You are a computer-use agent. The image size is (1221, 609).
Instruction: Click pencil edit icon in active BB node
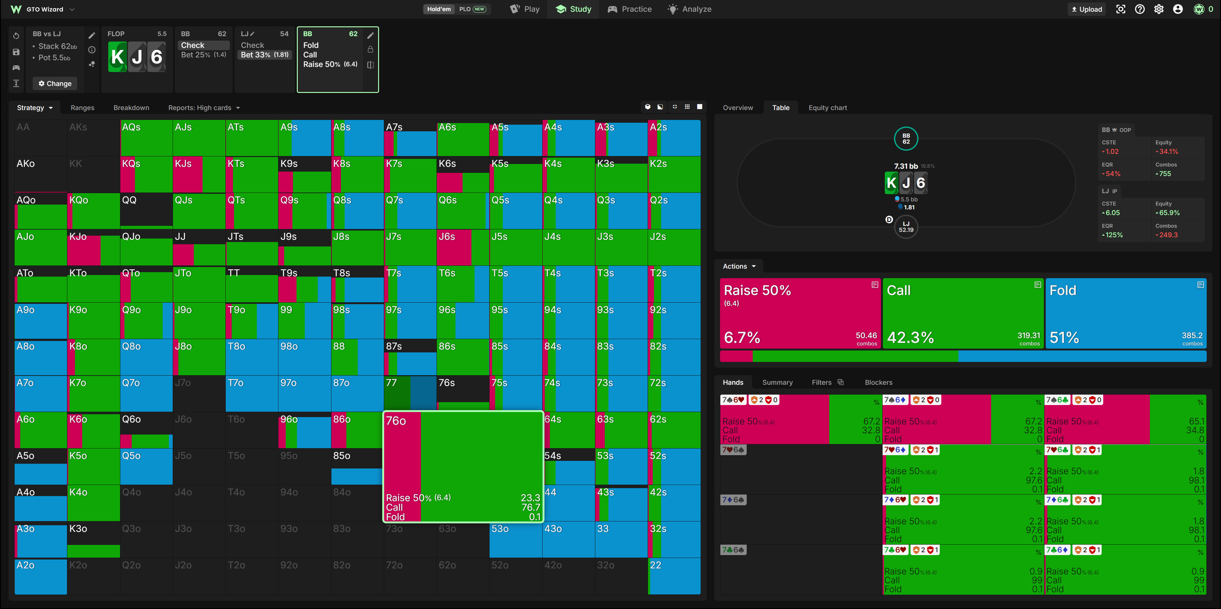(371, 36)
